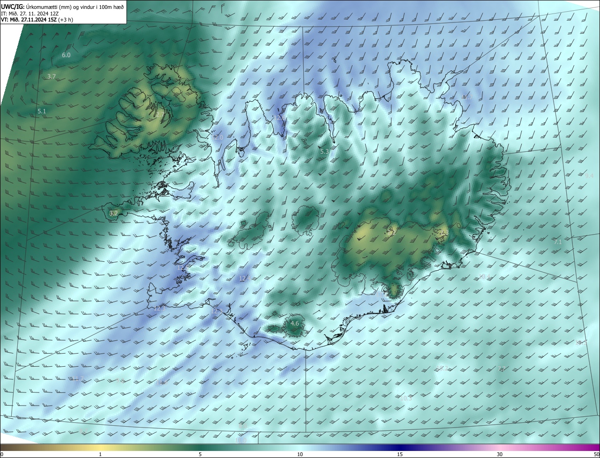Click the color scale tick label '1'

point(100,454)
